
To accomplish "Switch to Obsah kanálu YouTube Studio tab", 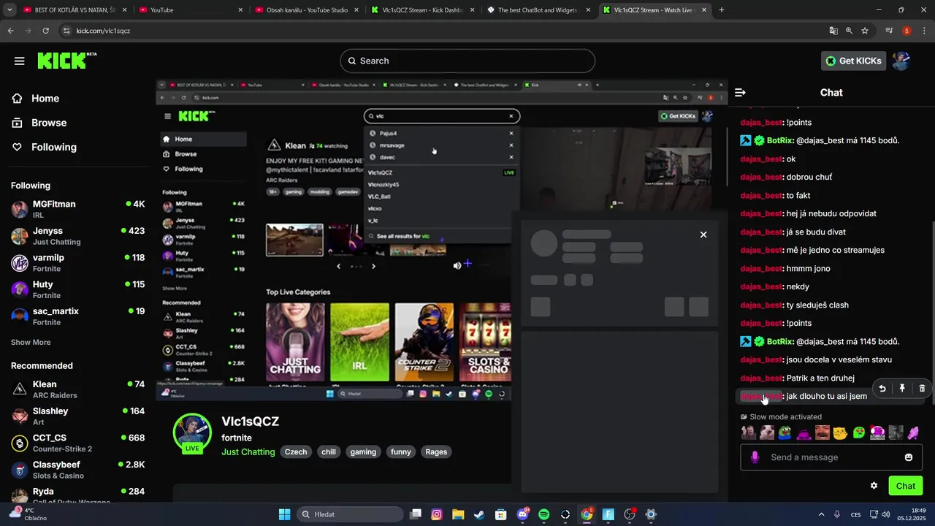I will 307,10.
